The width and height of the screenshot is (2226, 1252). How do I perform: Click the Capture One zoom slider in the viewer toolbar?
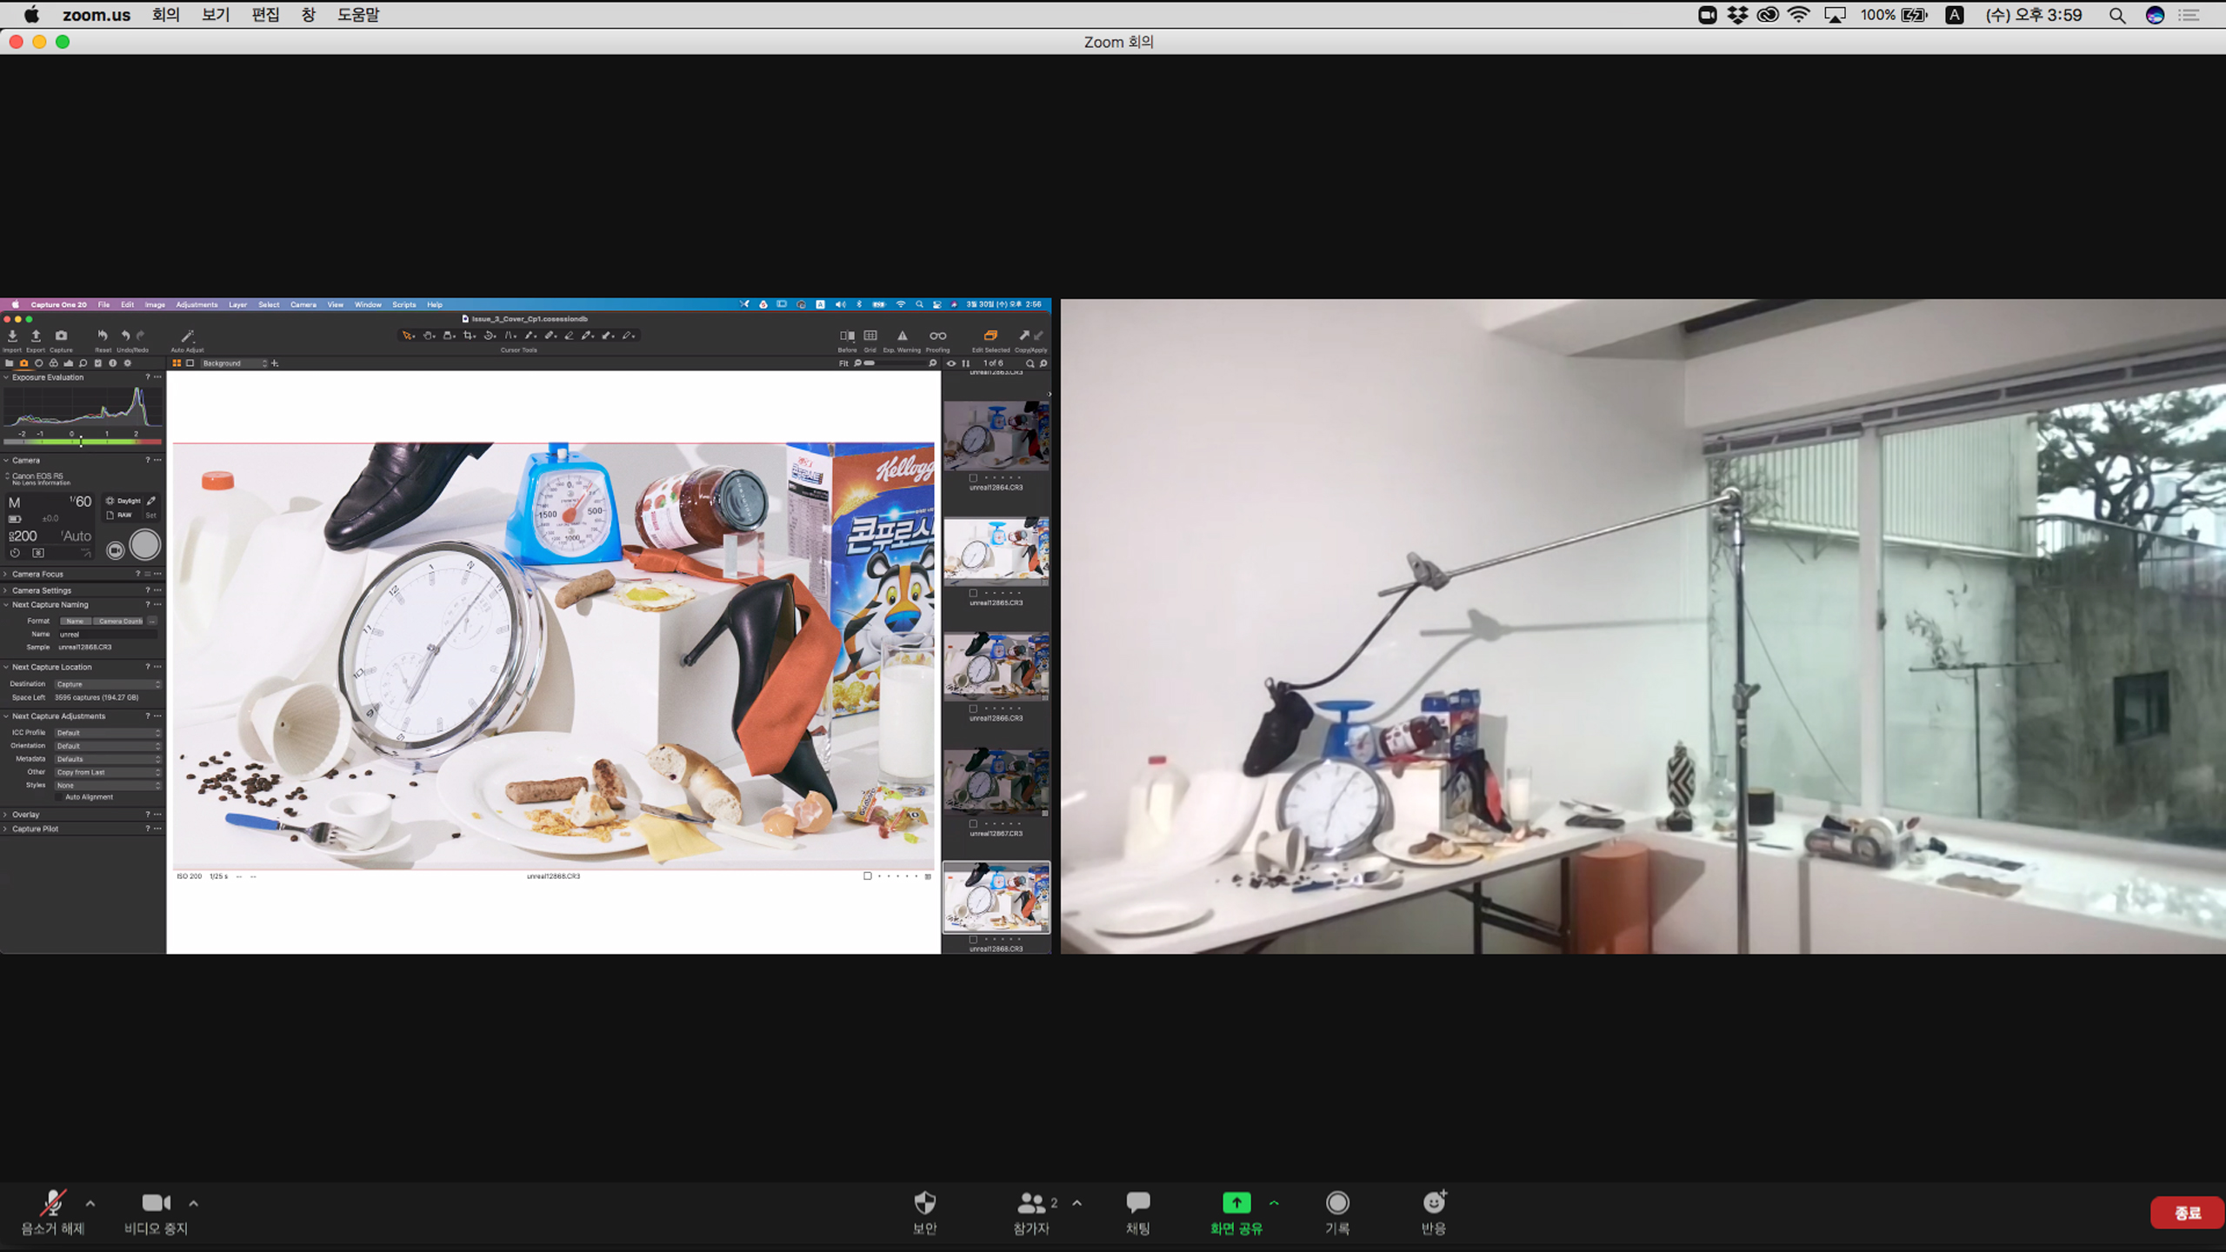894,363
